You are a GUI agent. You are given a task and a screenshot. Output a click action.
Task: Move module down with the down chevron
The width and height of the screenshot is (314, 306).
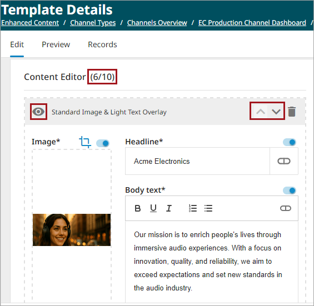(x=276, y=112)
